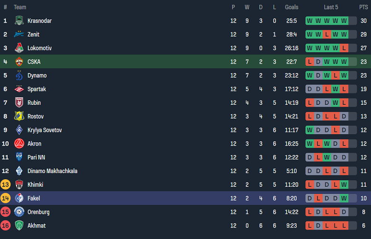Open the Dynamo team page link

(37, 75)
